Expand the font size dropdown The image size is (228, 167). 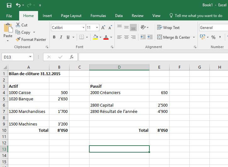point(97,28)
